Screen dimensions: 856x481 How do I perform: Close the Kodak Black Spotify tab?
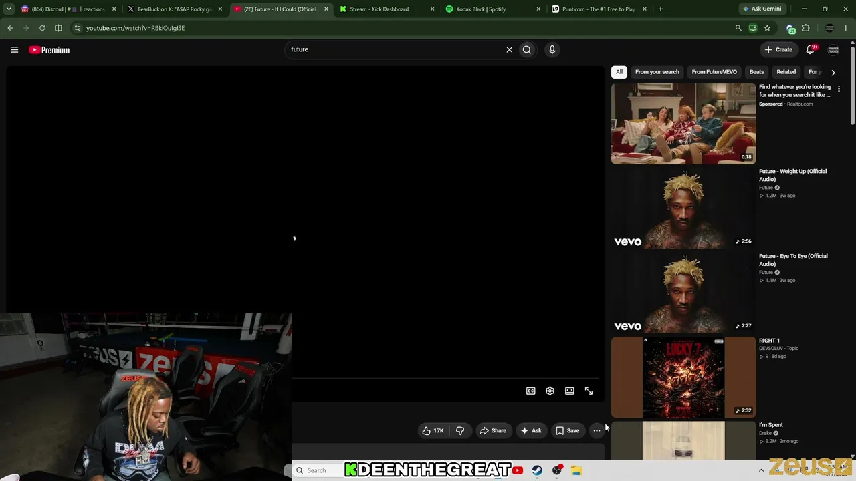[x=538, y=9]
